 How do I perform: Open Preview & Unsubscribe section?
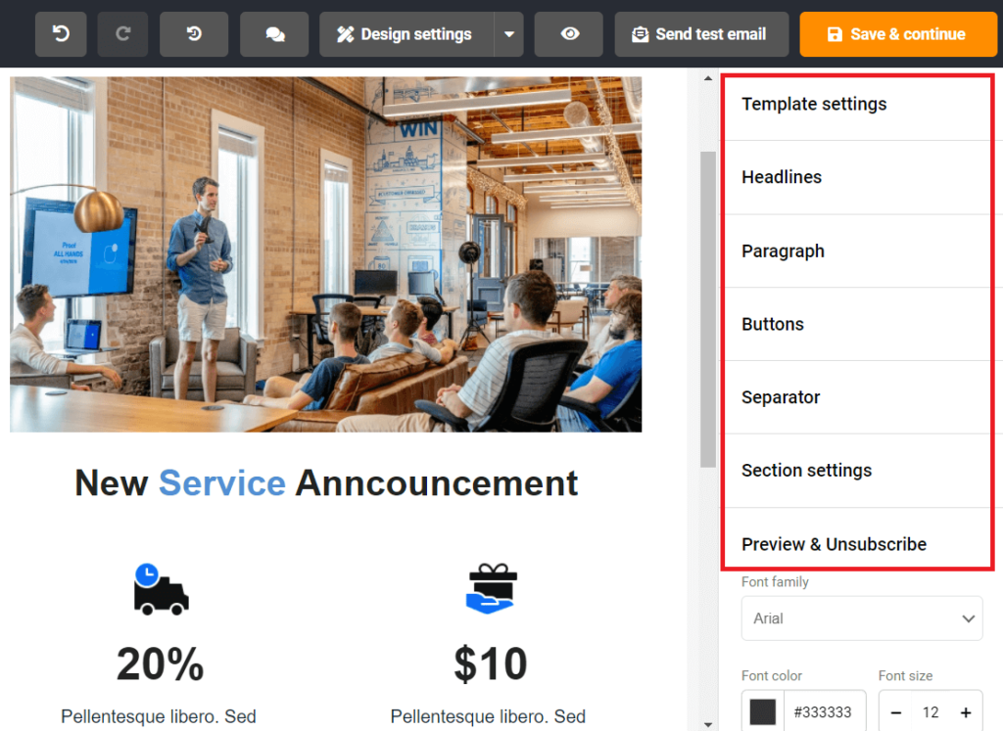coord(858,544)
